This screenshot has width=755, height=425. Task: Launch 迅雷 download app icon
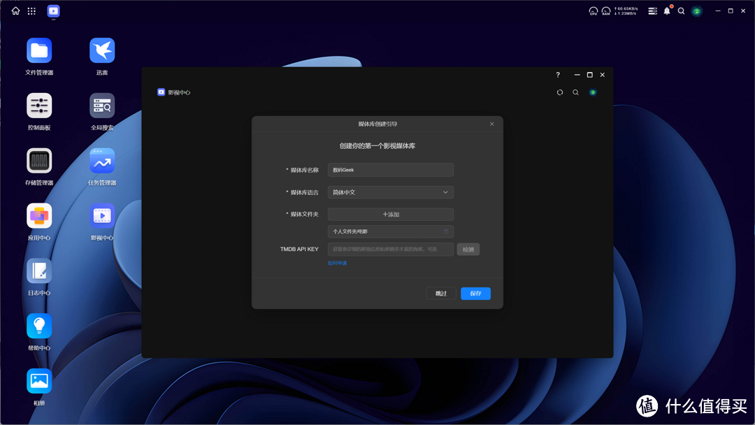pos(102,51)
